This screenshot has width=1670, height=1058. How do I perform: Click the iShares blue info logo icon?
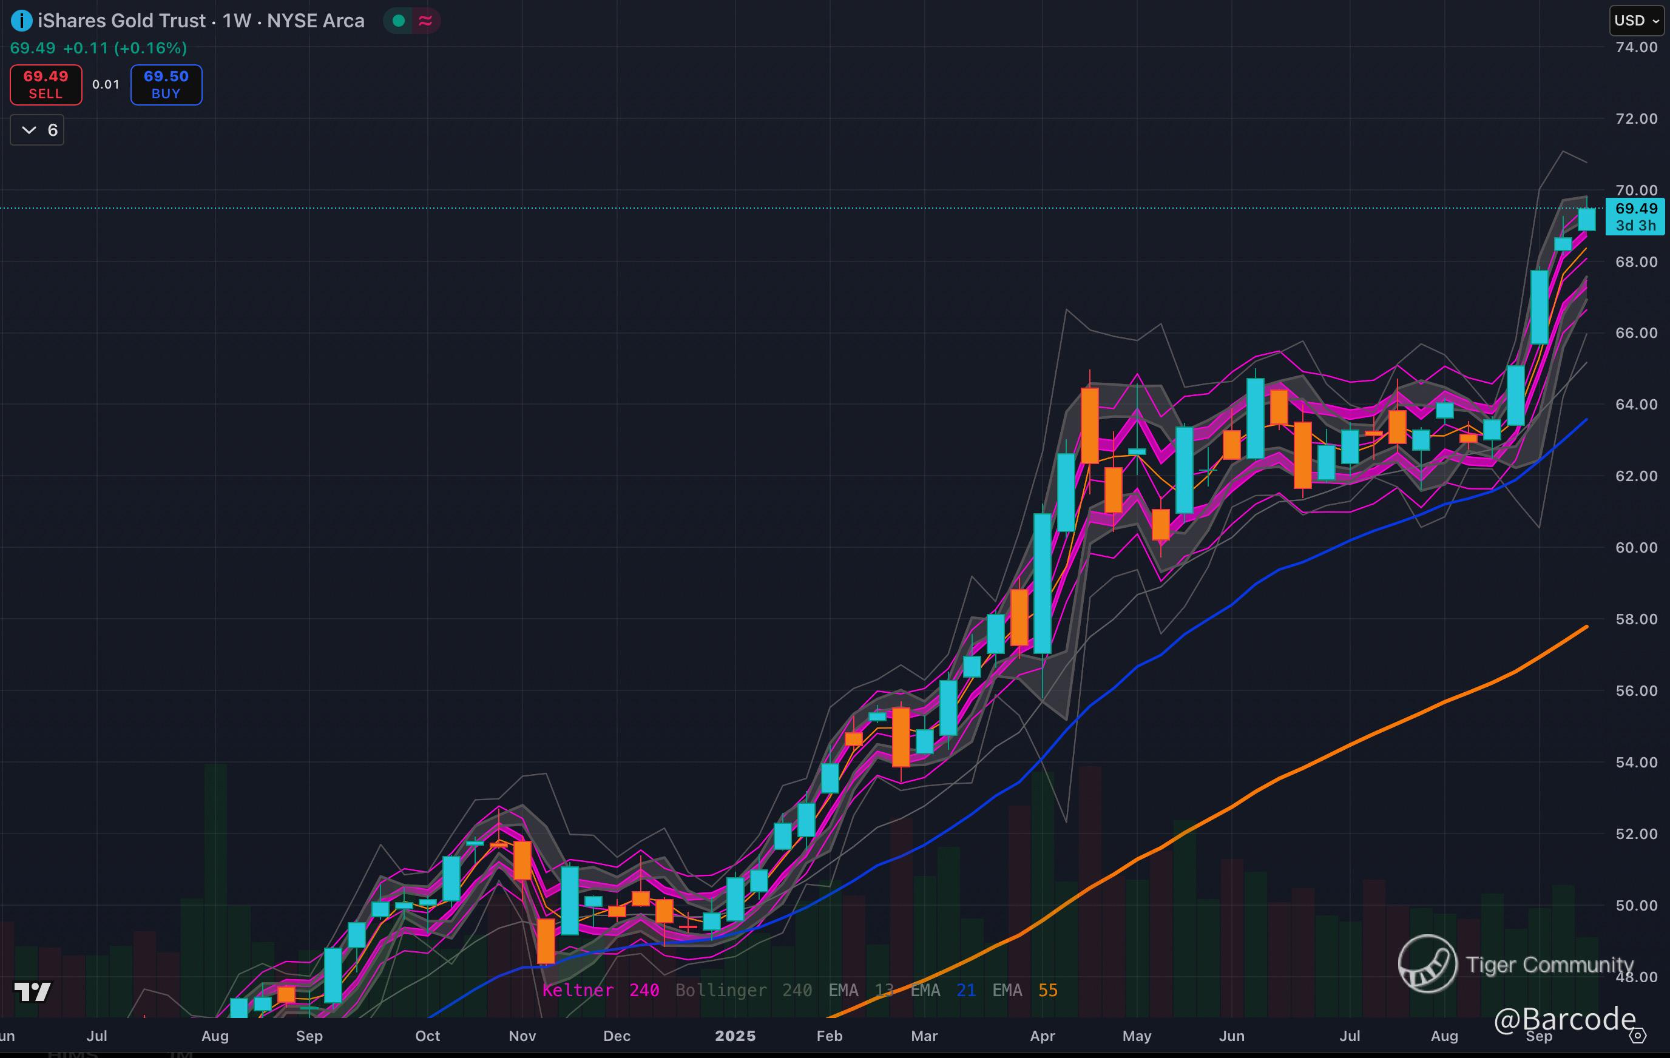(x=21, y=21)
